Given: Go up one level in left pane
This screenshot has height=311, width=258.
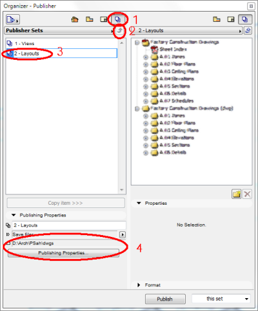Looking at the screenshot, I should 120,30.
